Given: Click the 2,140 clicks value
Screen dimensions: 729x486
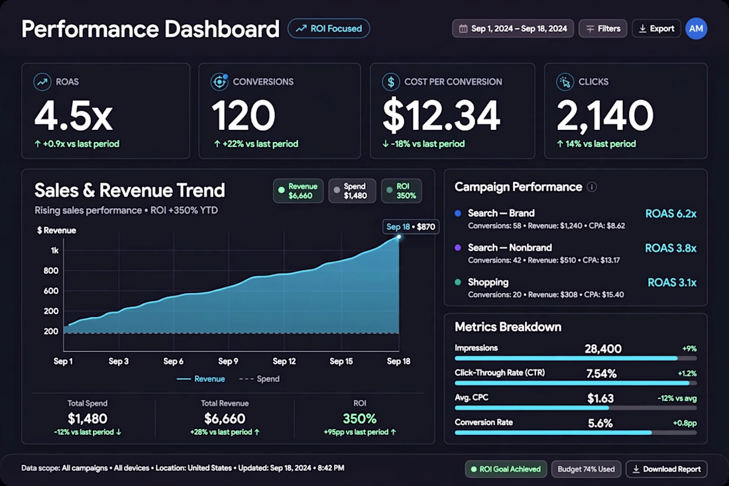Looking at the screenshot, I should pyautogui.click(x=605, y=116).
